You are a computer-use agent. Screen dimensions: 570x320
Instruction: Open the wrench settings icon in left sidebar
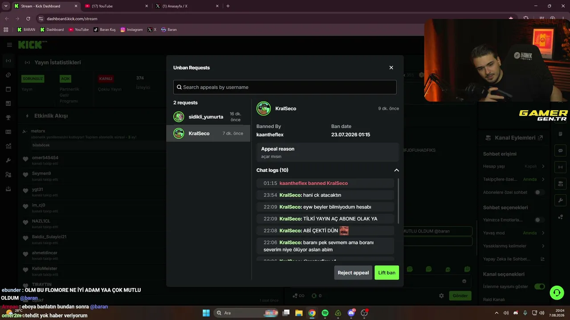tap(8, 160)
